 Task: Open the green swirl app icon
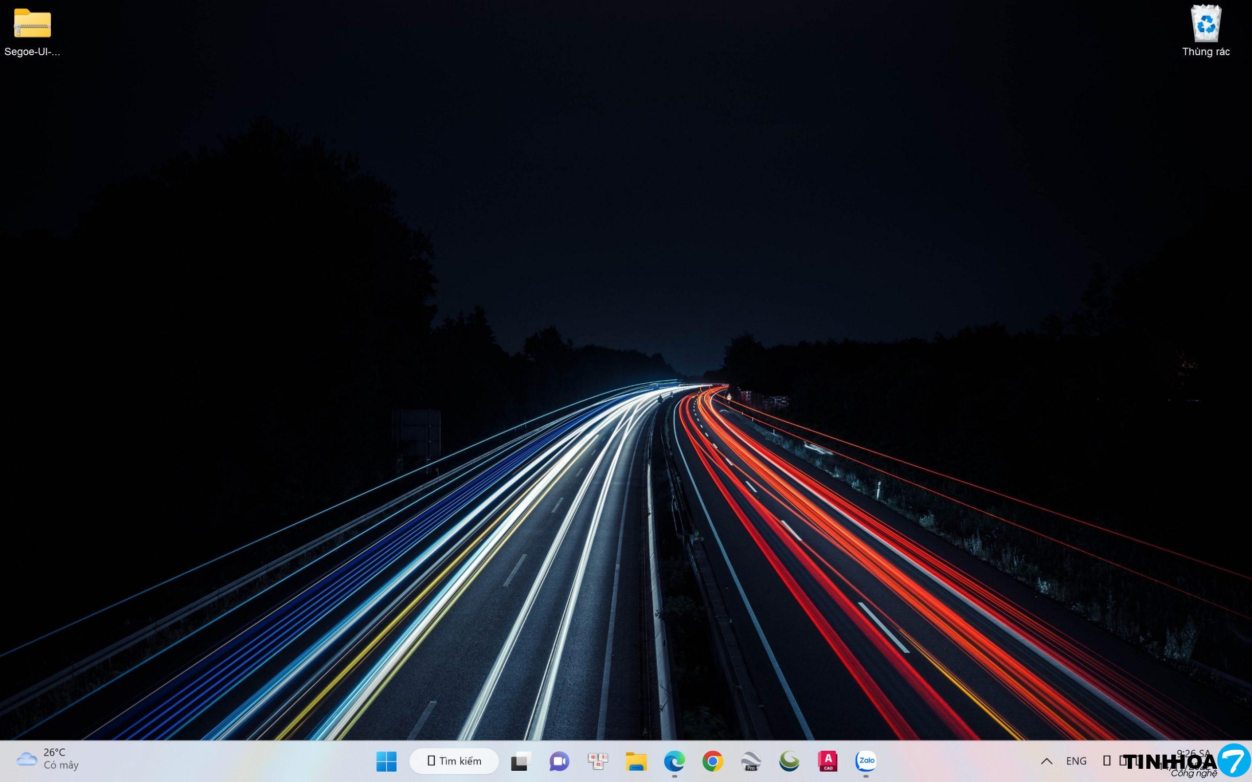(x=789, y=761)
